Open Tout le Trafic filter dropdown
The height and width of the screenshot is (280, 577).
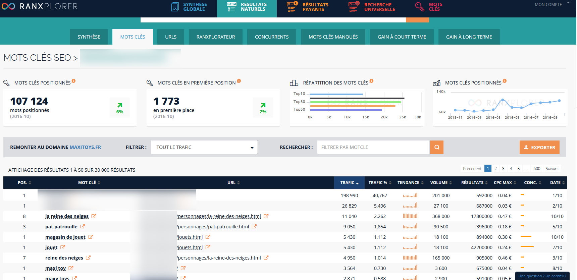click(204, 147)
